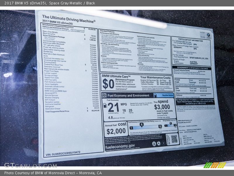
Task: Click the large $0 maintenance figure
Action: 108,84
